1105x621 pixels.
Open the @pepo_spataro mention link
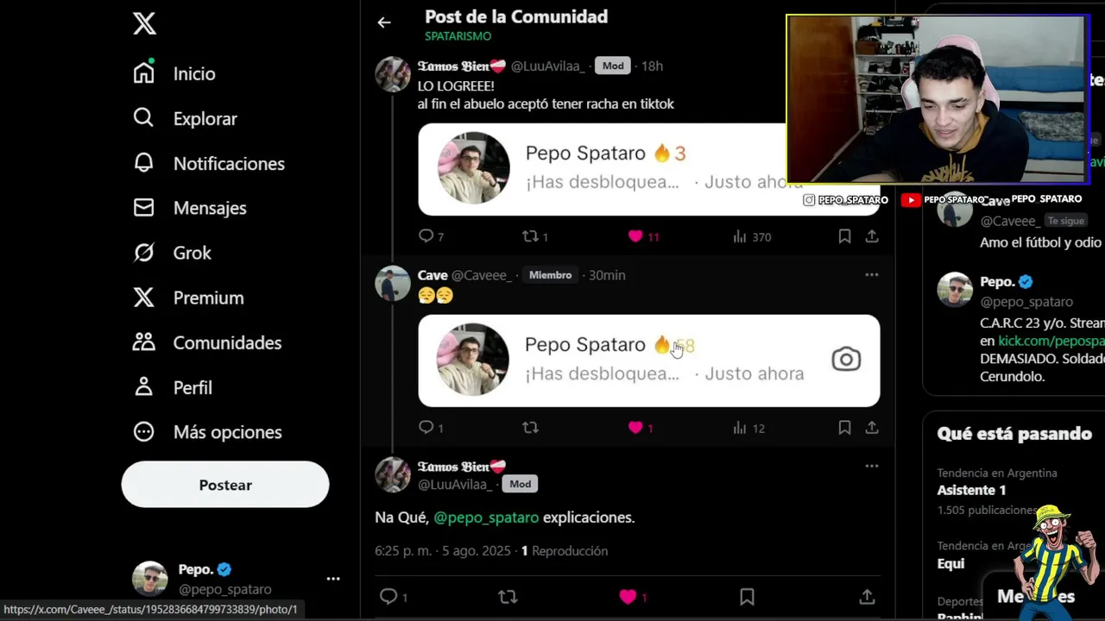pyautogui.click(x=486, y=517)
